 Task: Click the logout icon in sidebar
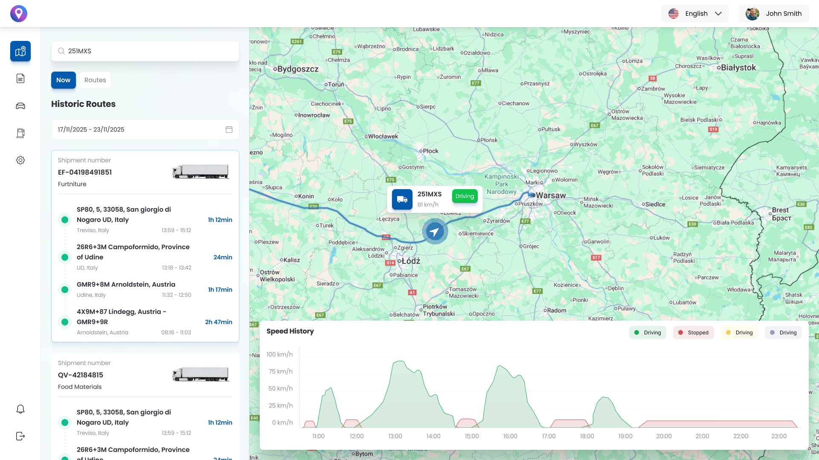(x=20, y=436)
